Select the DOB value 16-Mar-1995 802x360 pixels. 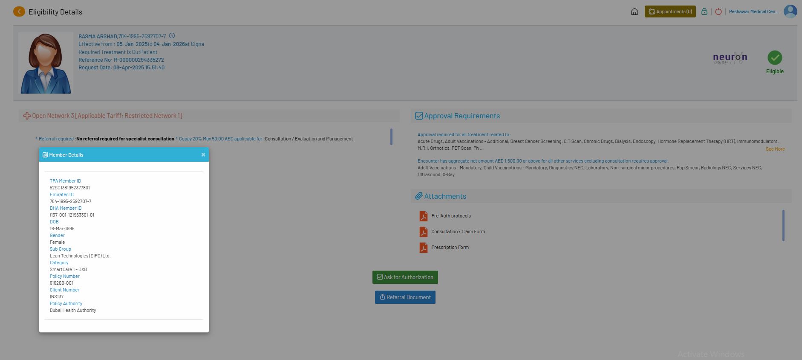pyautogui.click(x=62, y=229)
